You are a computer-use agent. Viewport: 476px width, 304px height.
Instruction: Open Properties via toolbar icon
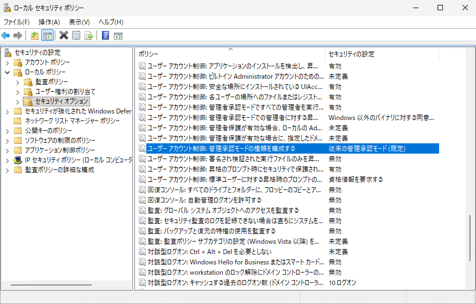[76, 36]
